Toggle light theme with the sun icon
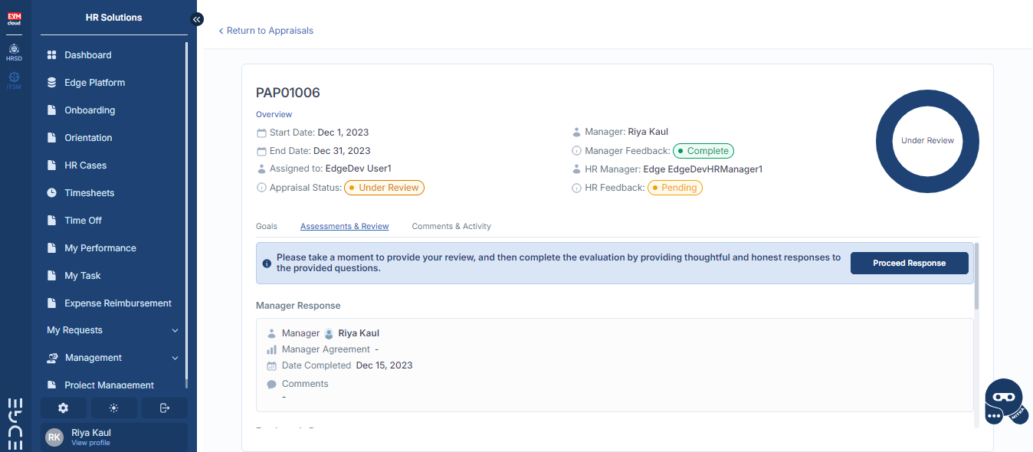1033x452 pixels. point(113,408)
